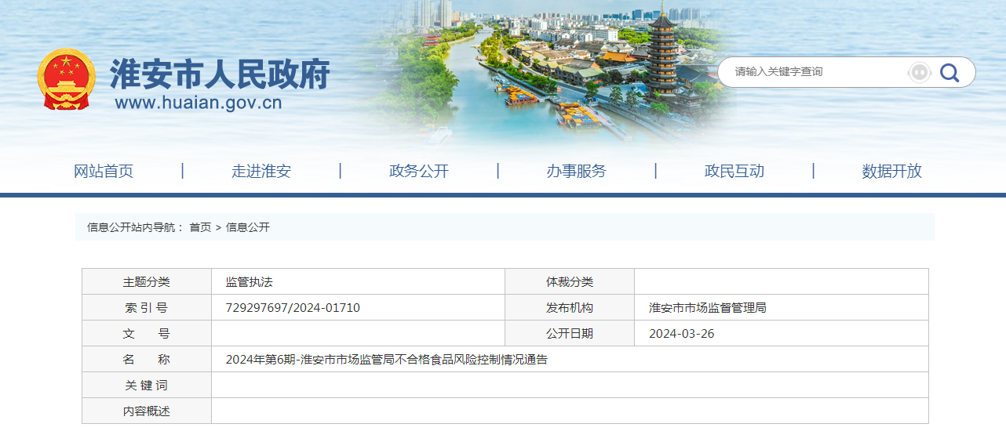Screen dimensions: 1006x442
Task: Click the 内容概述 label cell
Action: tap(147, 411)
